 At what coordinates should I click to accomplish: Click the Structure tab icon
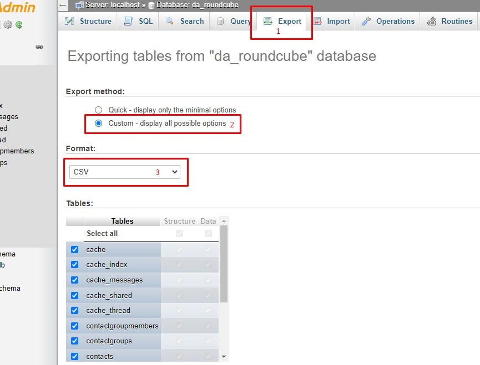coord(69,22)
